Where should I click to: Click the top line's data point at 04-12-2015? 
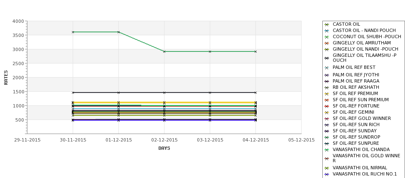click(255, 51)
